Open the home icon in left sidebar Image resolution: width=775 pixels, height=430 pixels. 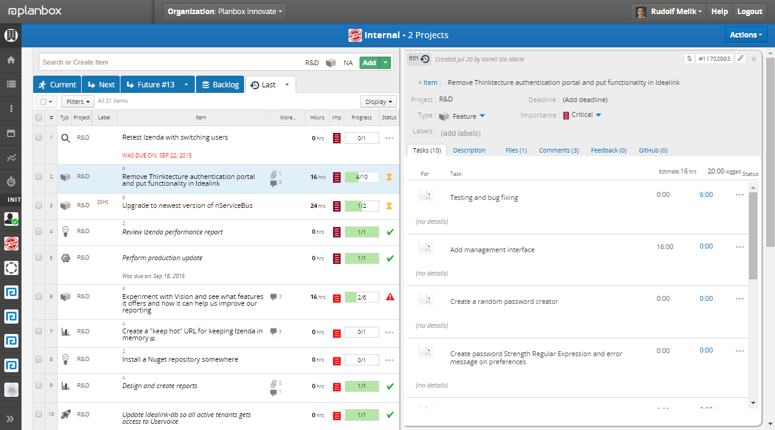(x=10, y=60)
